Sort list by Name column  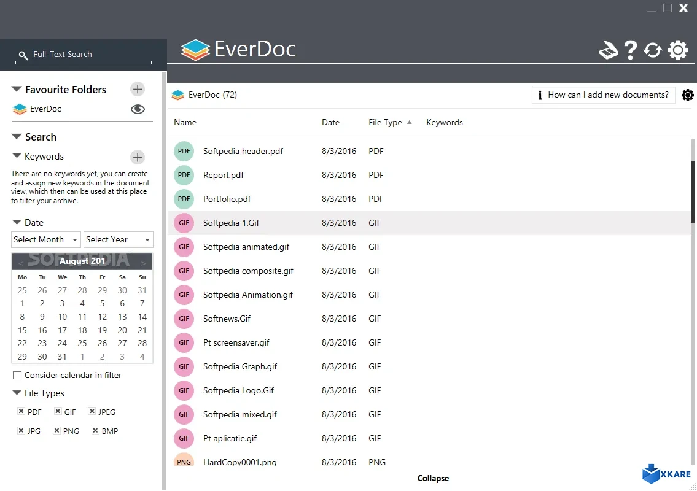click(x=185, y=122)
